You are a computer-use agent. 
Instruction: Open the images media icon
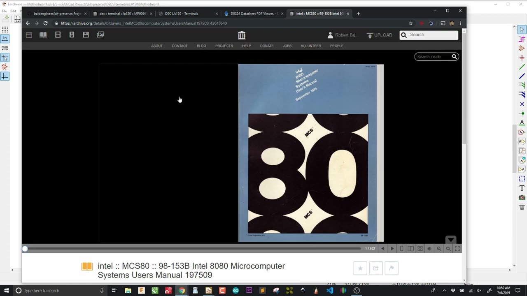point(100,35)
